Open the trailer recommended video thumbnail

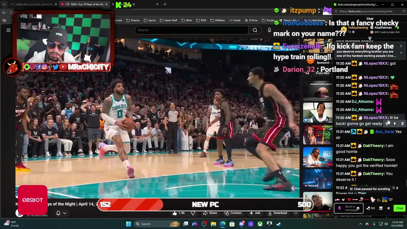317,178
